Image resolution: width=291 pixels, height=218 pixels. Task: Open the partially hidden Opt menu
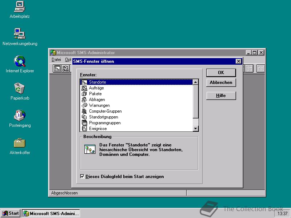(68, 60)
